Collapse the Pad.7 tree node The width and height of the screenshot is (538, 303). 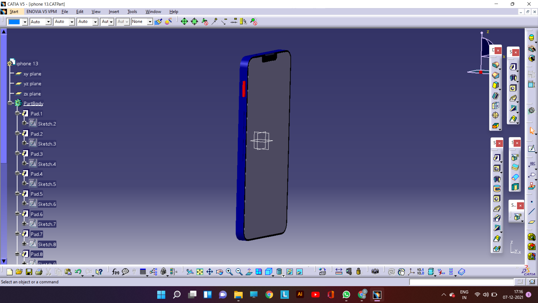[17, 234]
